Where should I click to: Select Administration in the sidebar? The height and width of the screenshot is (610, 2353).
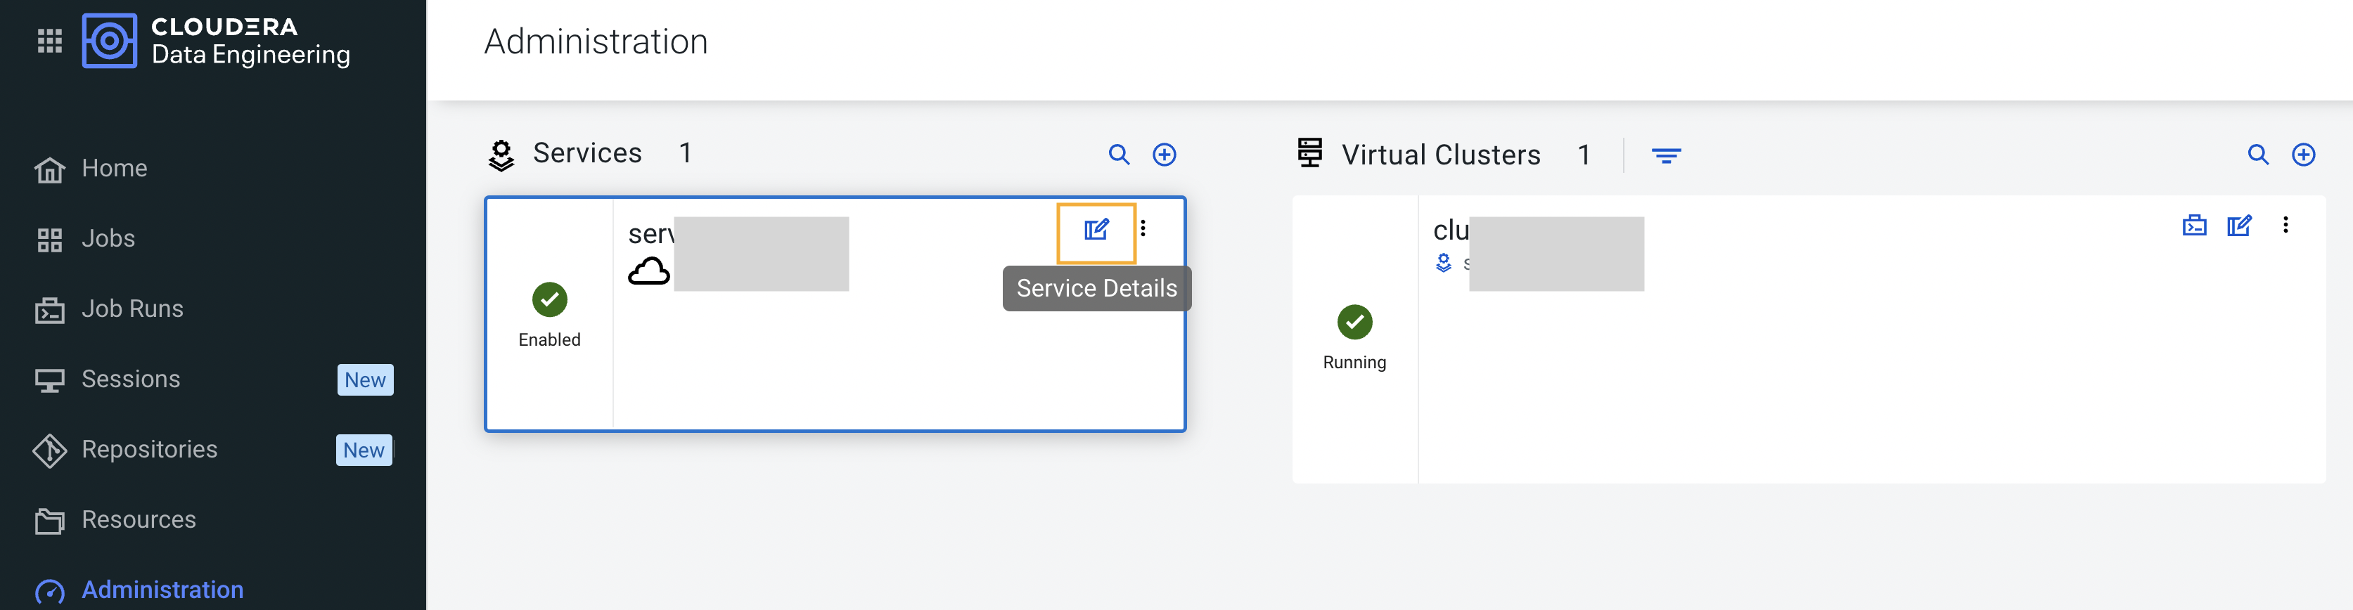(x=162, y=589)
